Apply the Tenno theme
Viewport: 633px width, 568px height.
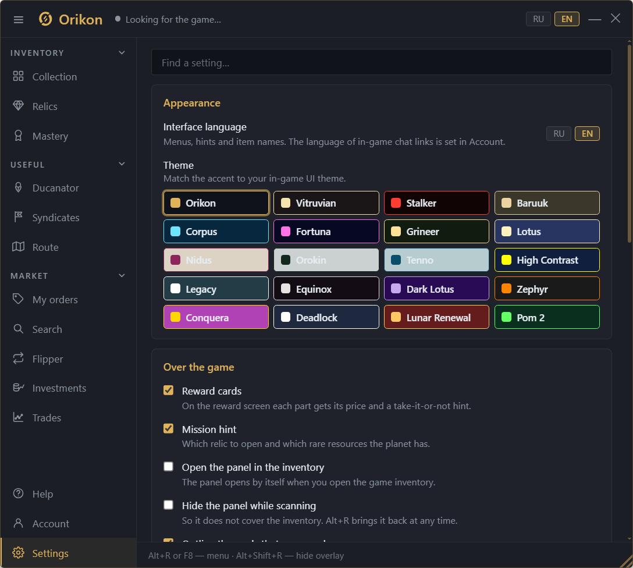[x=436, y=260]
